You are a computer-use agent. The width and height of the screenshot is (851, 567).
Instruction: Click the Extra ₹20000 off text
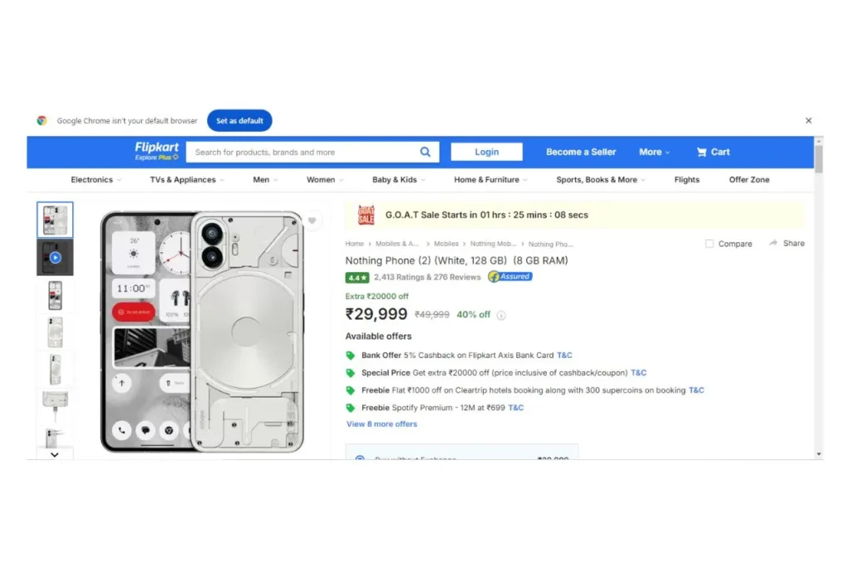click(x=376, y=296)
